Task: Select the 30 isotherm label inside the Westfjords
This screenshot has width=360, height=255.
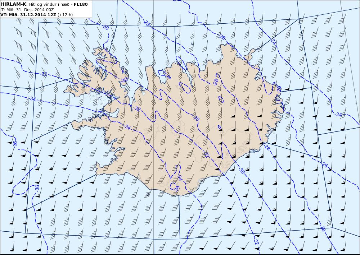Action: (124, 80)
